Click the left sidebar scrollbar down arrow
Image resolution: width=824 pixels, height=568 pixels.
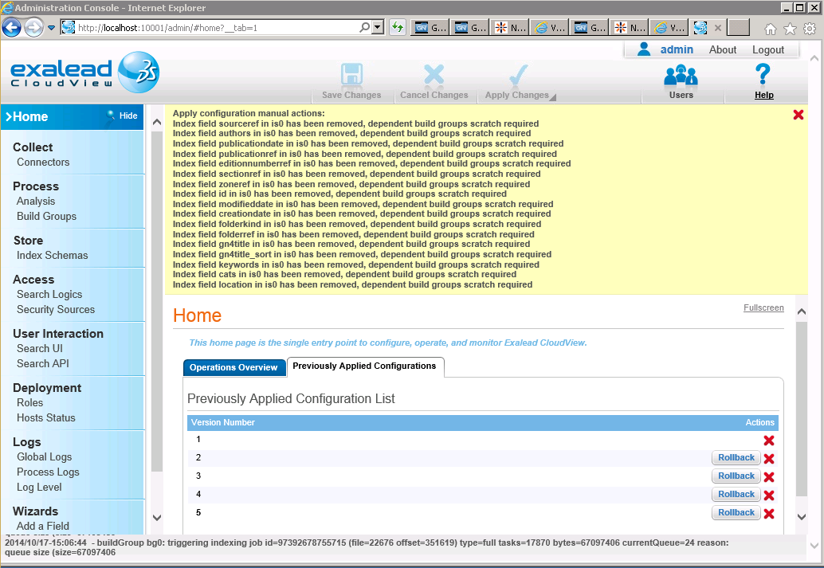click(x=157, y=518)
